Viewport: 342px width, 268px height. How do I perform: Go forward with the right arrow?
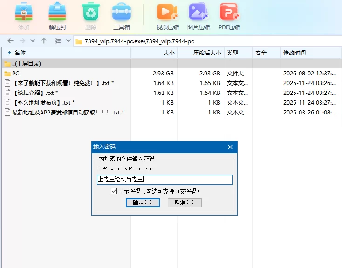(22, 41)
